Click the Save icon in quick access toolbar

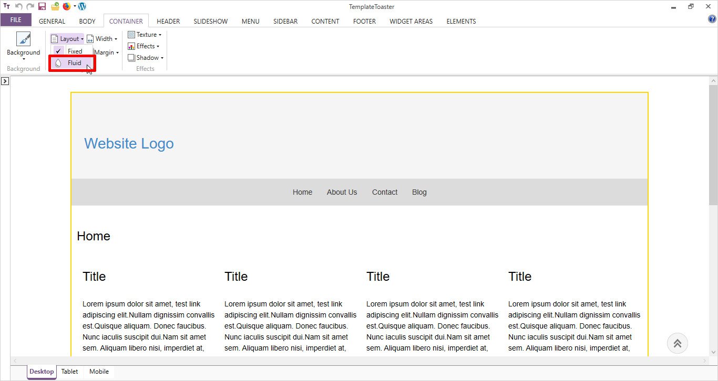42,7
